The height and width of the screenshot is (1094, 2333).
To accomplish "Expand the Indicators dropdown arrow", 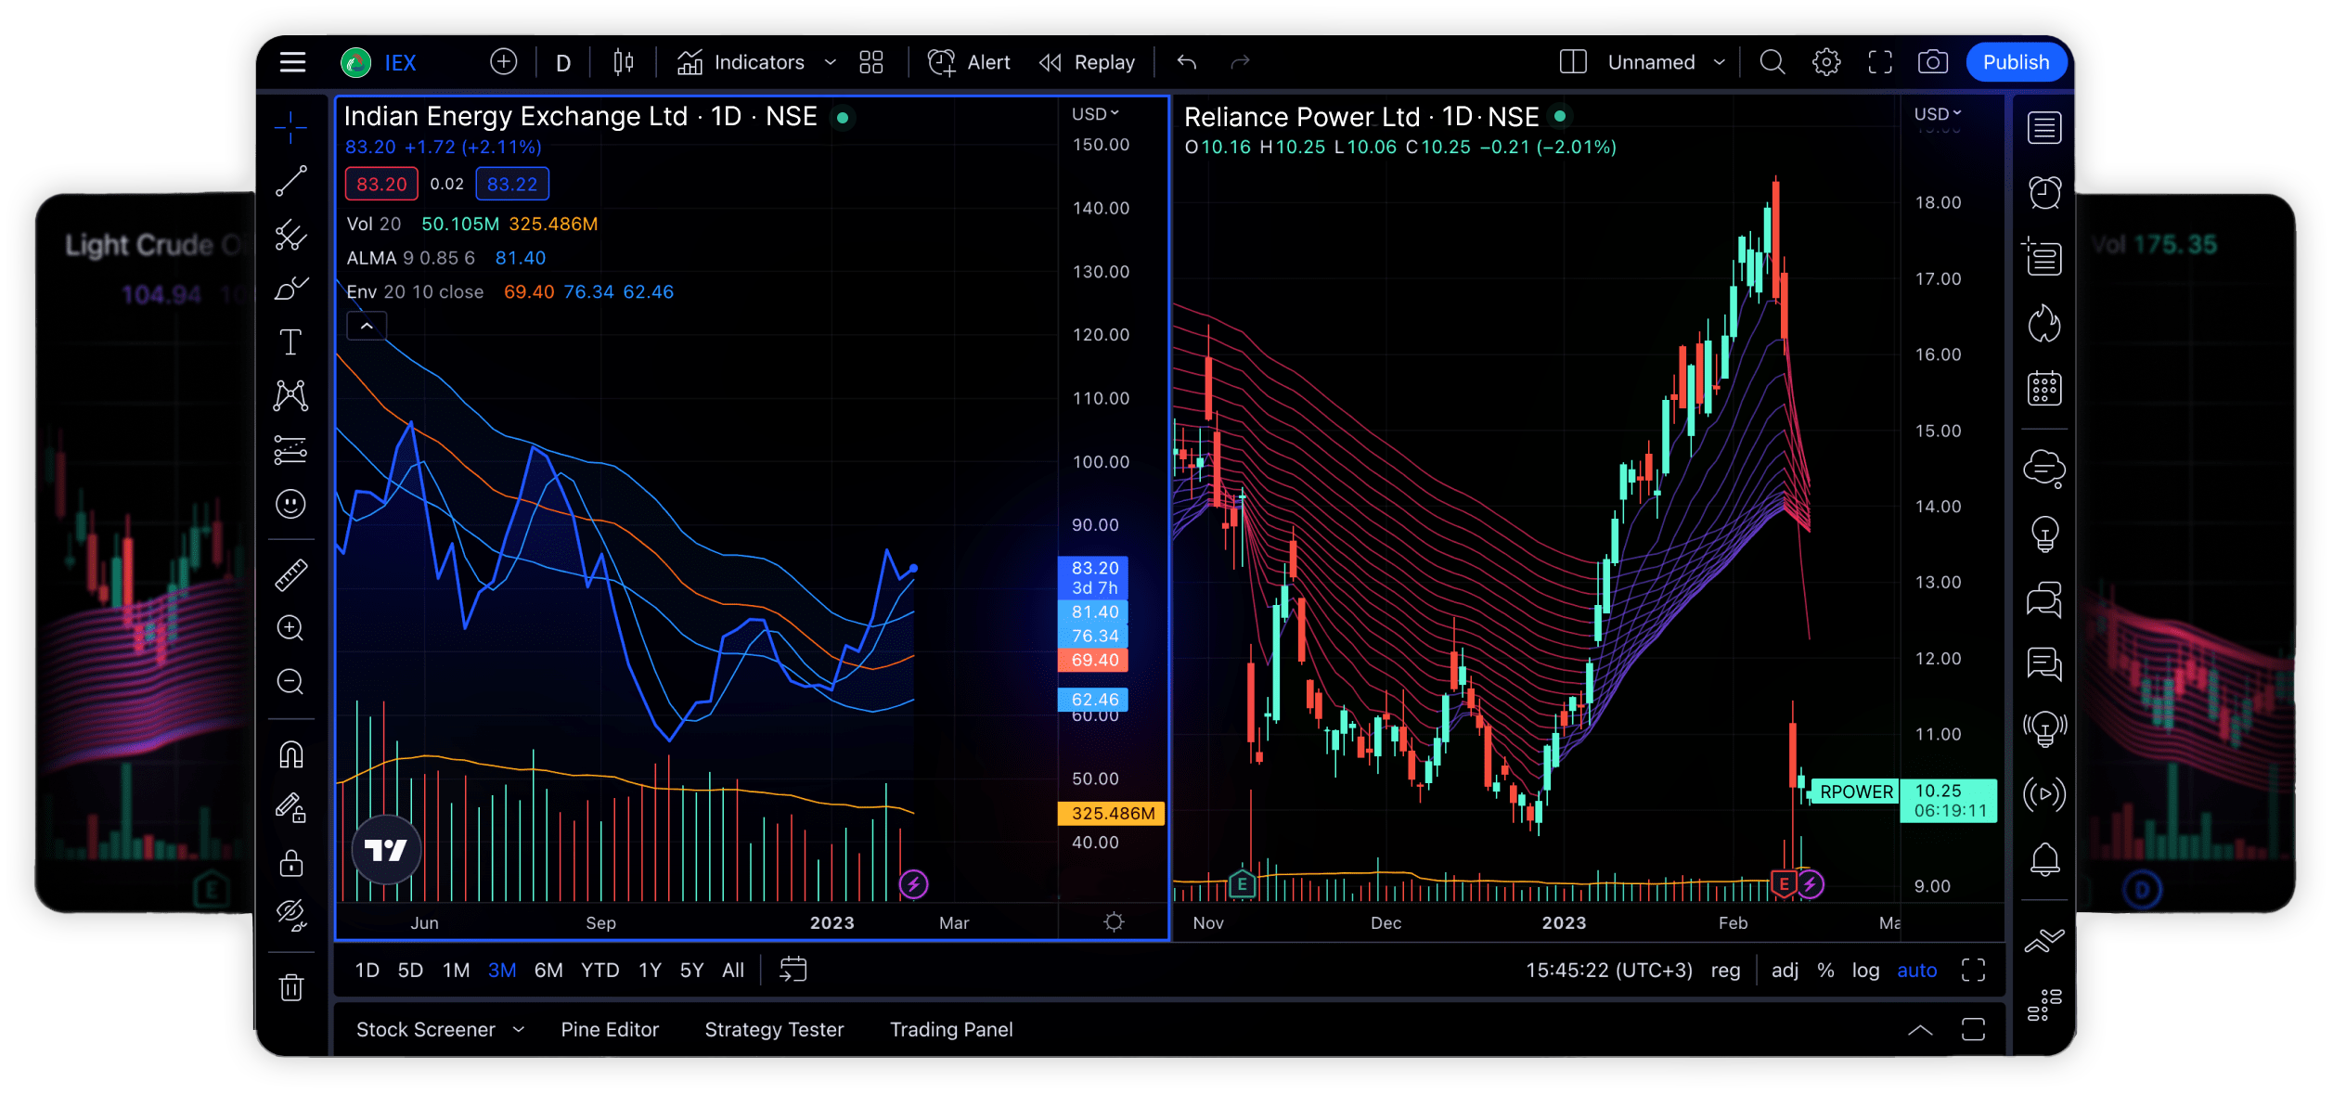I will 831,62.
